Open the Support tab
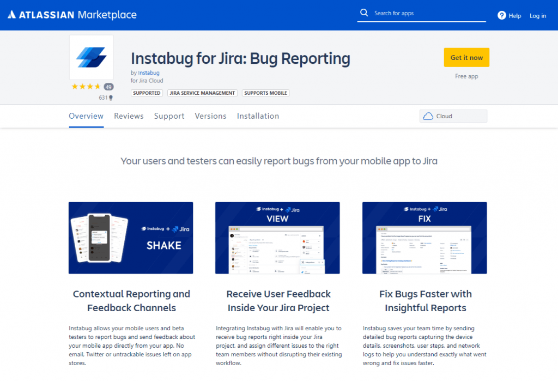Image resolution: width=558 pixels, height=382 pixels. click(x=169, y=116)
